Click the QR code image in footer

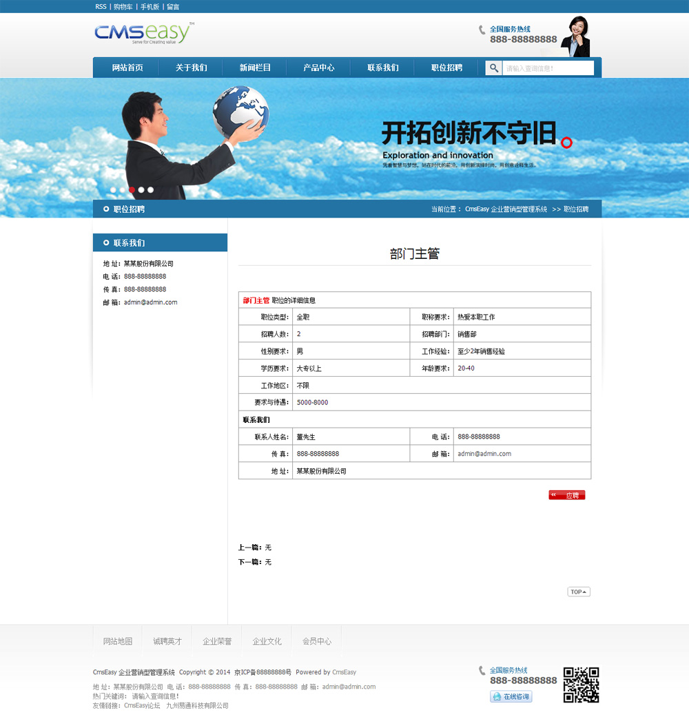tap(581, 685)
